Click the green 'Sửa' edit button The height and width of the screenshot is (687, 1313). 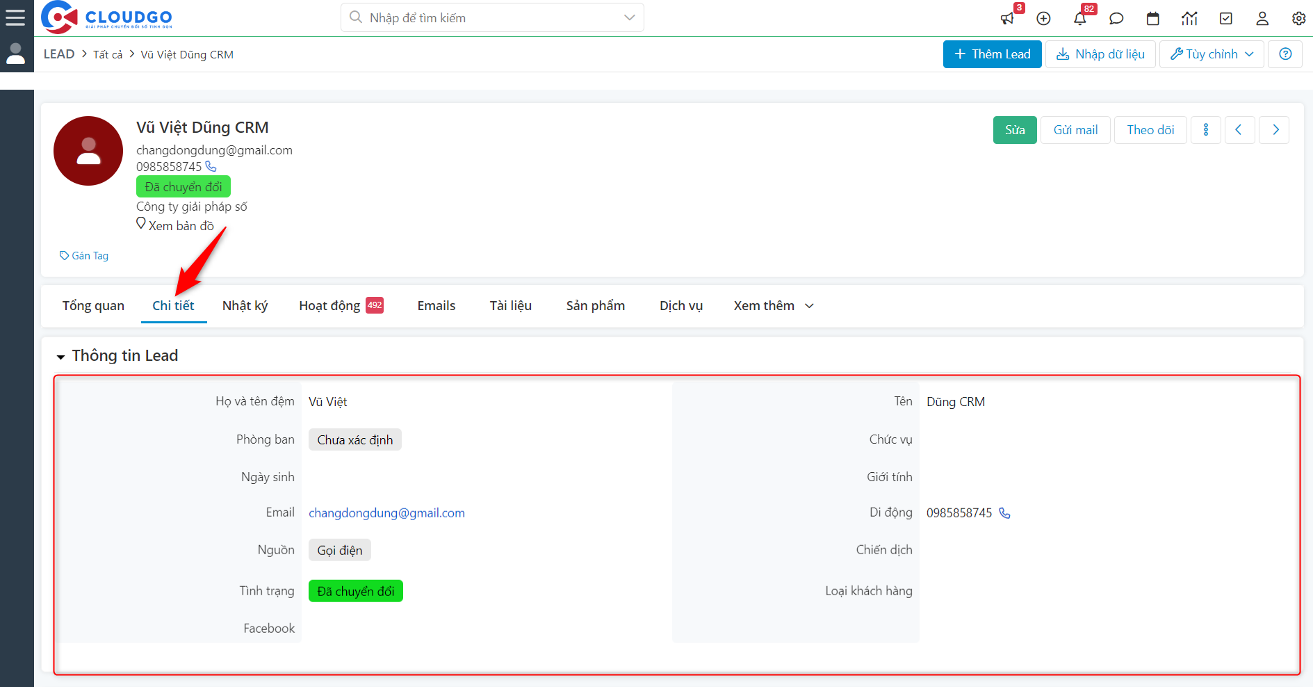(x=1014, y=129)
